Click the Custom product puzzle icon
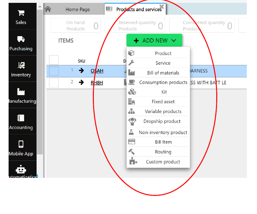Viewport: 257px width, 214px height. [133, 161]
